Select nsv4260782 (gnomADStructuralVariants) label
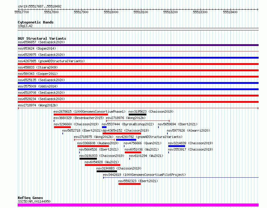Image resolution: width=267 pixels, height=208 pixels. 149,137
